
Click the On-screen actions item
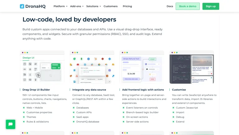[x=137, y=117]
